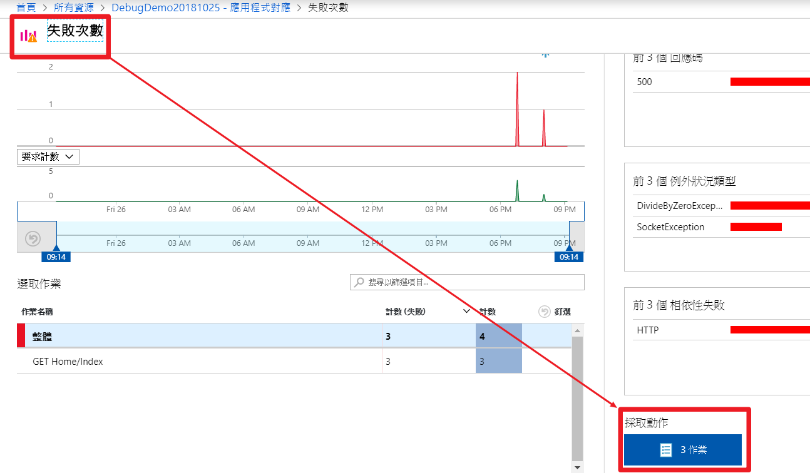The width and height of the screenshot is (810, 473).
Task: Click the 失敗次數 page title
Action: [x=74, y=30]
